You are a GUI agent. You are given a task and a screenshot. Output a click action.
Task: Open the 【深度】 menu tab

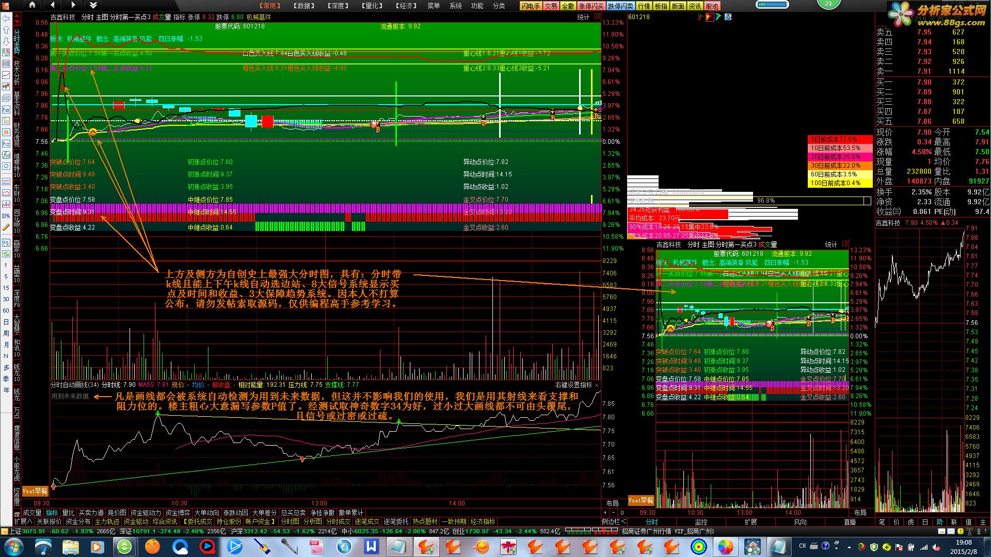[339, 6]
